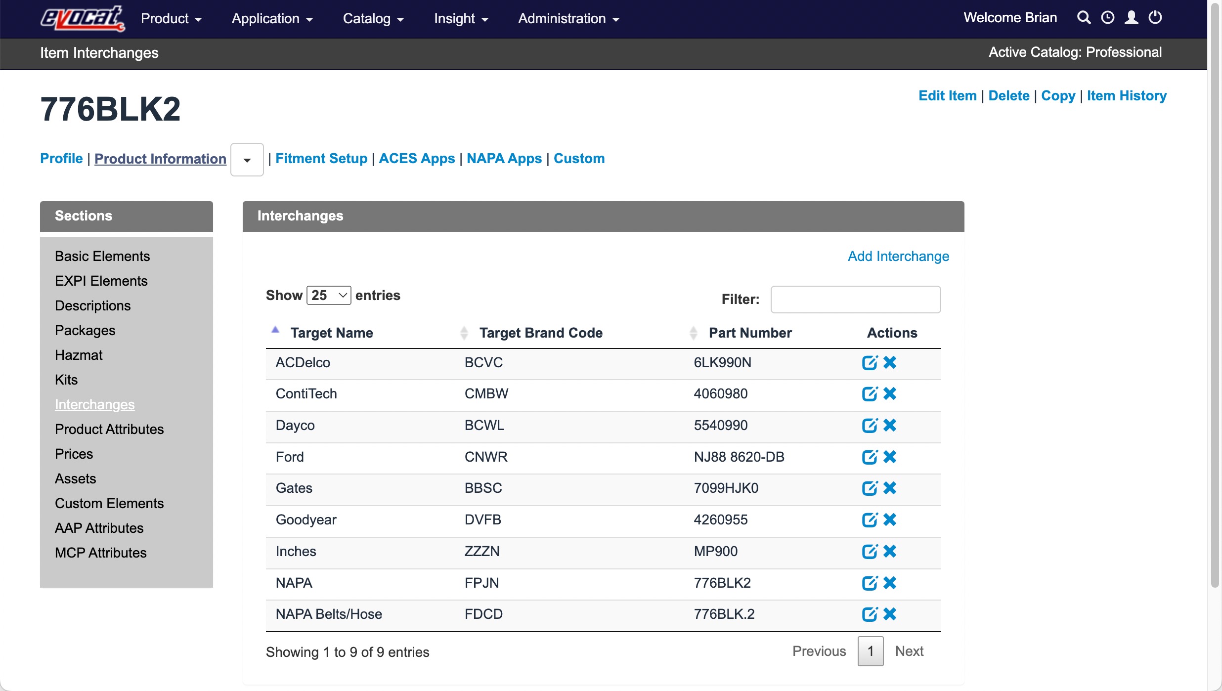This screenshot has width=1222, height=691.
Task: Open the search magnifier icon
Action: coord(1084,18)
